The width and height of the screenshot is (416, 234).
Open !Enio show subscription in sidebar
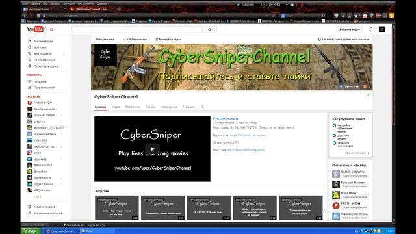point(40,172)
